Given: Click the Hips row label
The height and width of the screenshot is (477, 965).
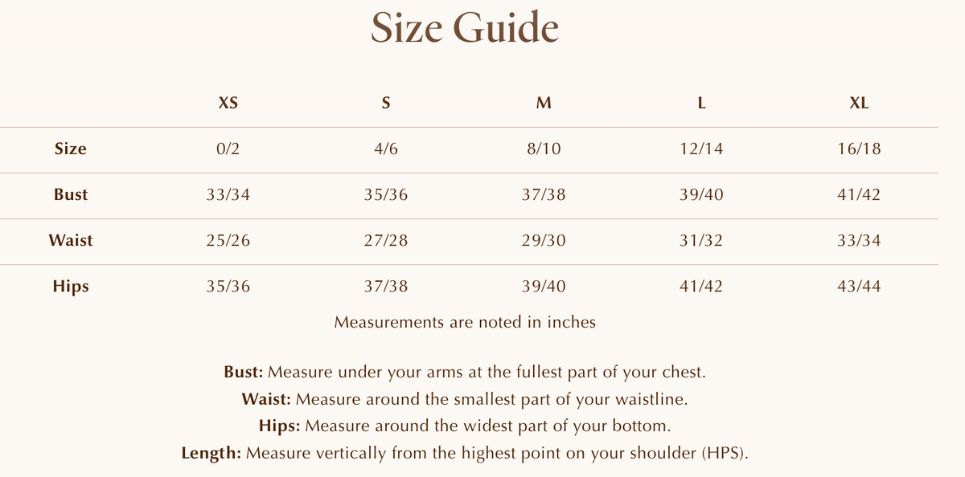Looking at the screenshot, I should [x=71, y=287].
